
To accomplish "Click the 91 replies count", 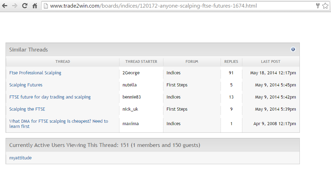I will 231,73.
